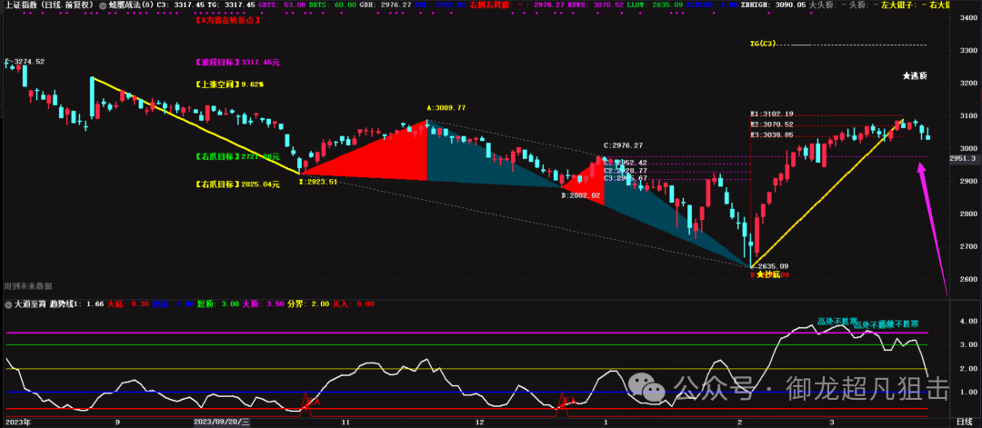Click the 2023年 label on the time axis
Screen dimensions: 982x428
pyautogui.click(x=18, y=422)
